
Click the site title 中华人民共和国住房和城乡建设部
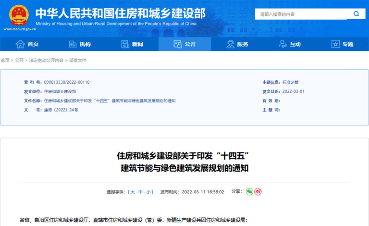coord(121,13)
